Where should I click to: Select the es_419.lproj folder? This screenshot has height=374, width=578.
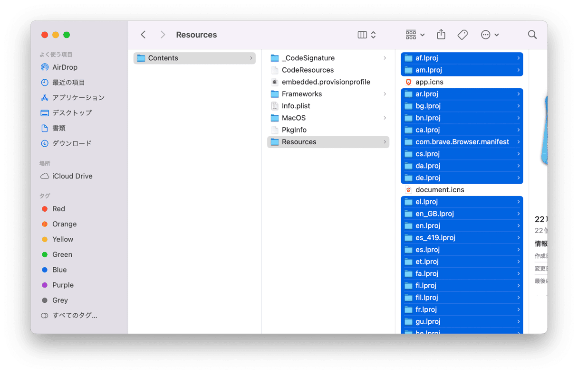click(462, 238)
